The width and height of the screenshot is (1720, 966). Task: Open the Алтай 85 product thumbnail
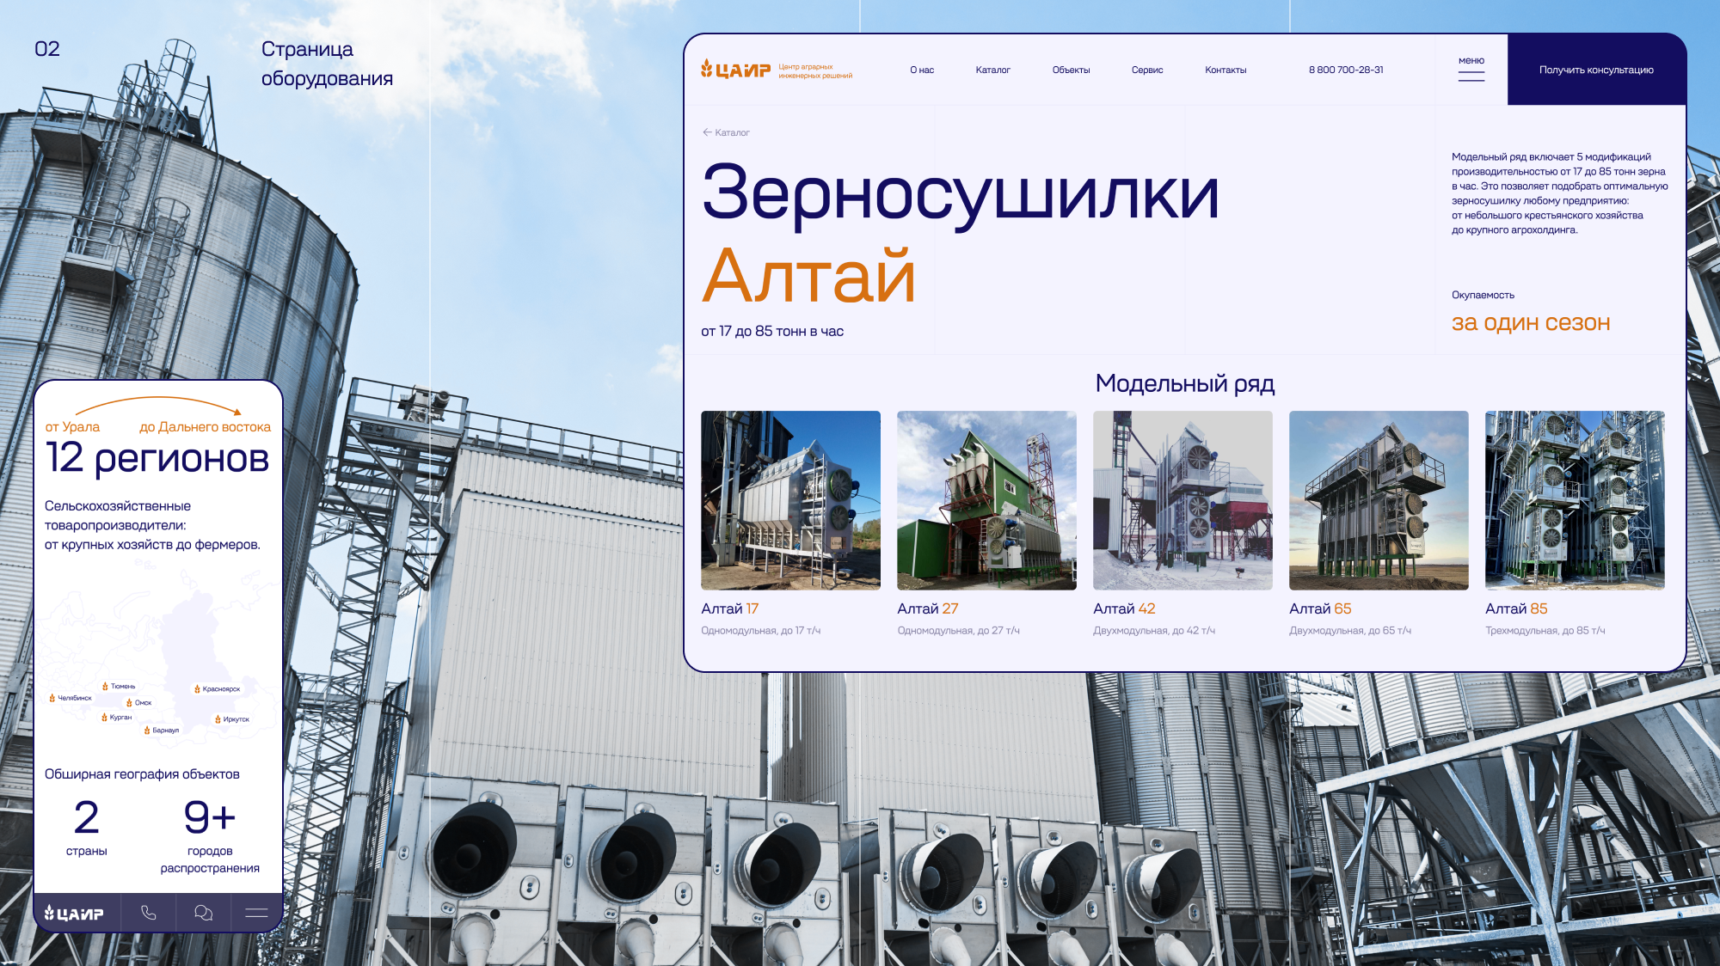[1574, 500]
